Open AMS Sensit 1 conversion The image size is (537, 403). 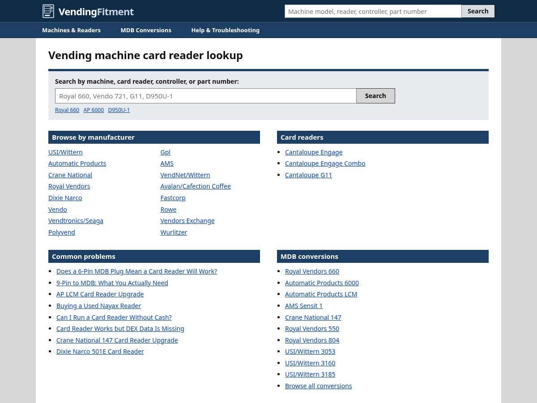pyautogui.click(x=304, y=306)
